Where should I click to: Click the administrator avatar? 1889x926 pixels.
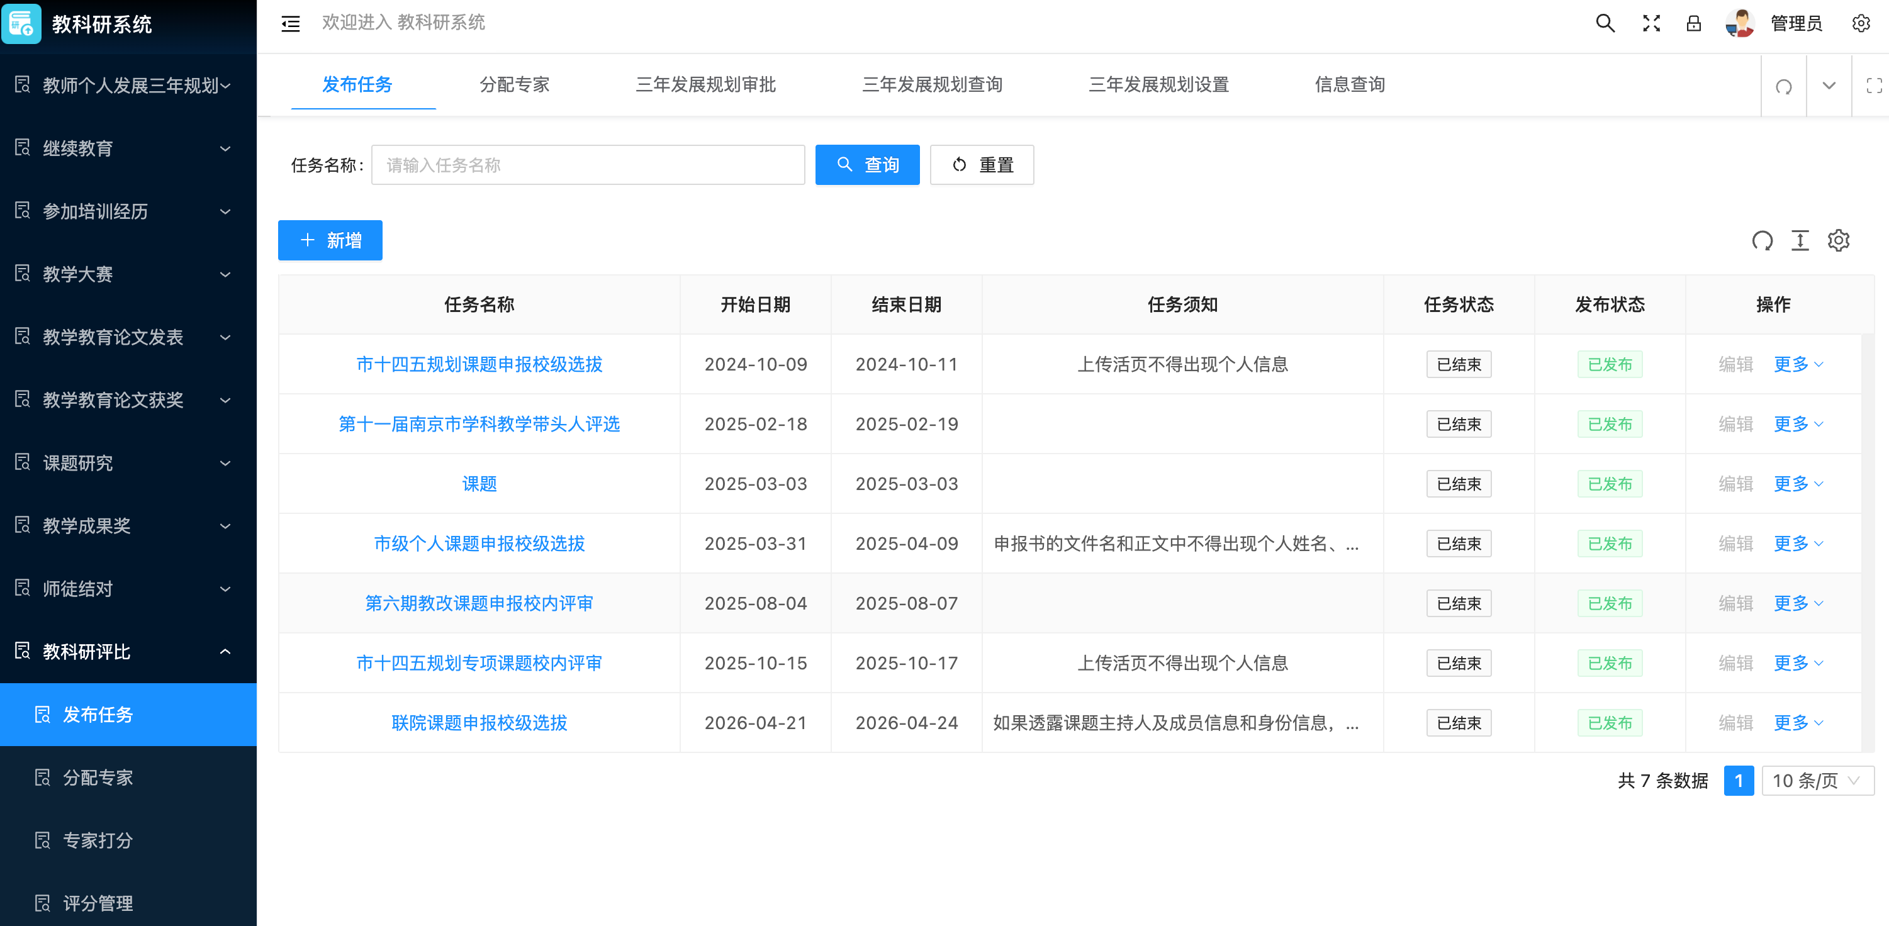click(x=1739, y=23)
